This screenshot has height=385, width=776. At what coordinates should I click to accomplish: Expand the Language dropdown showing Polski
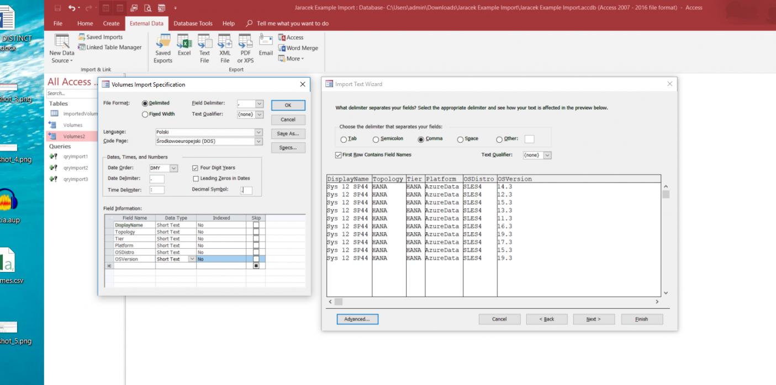pyautogui.click(x=258, y=132)
